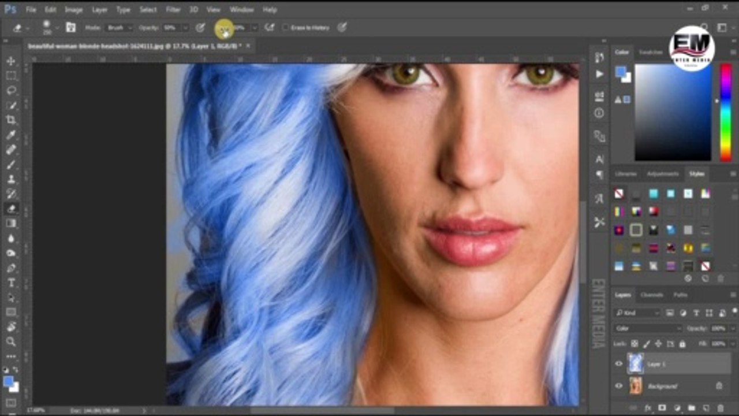
Task: Switch to the Paths tab
Action: tap(681, 295)
